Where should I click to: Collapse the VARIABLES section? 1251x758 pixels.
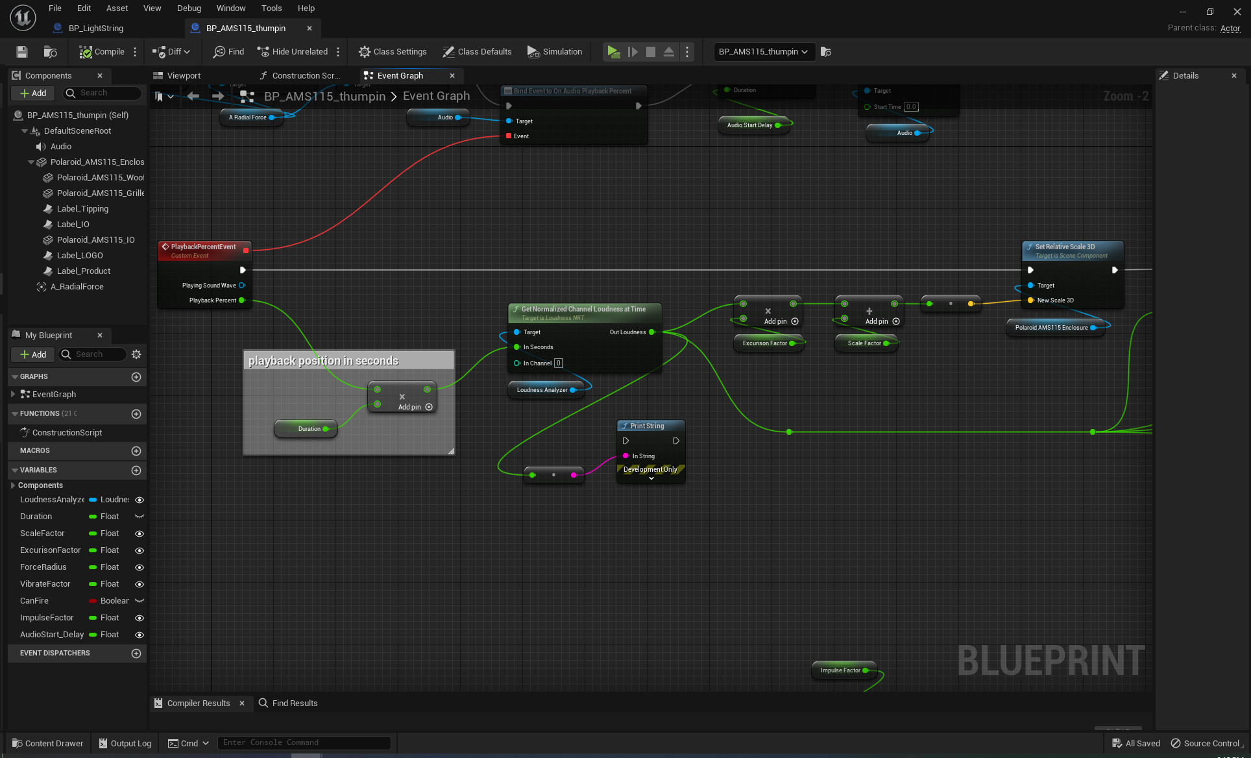coord(15,471)
